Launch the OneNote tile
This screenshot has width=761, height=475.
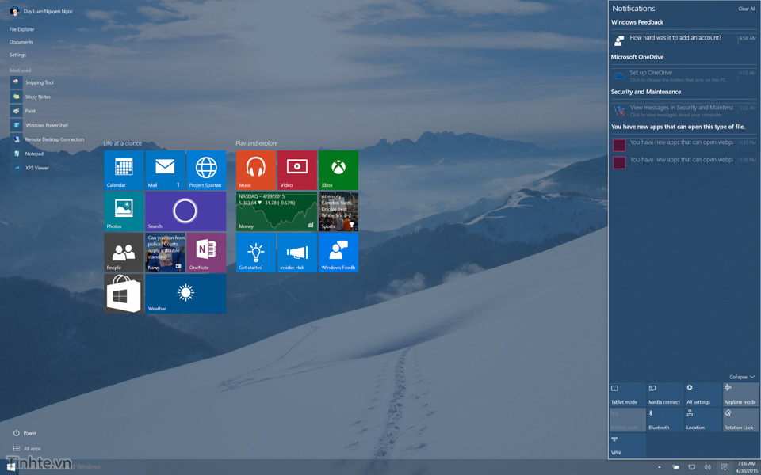(206, 253)
